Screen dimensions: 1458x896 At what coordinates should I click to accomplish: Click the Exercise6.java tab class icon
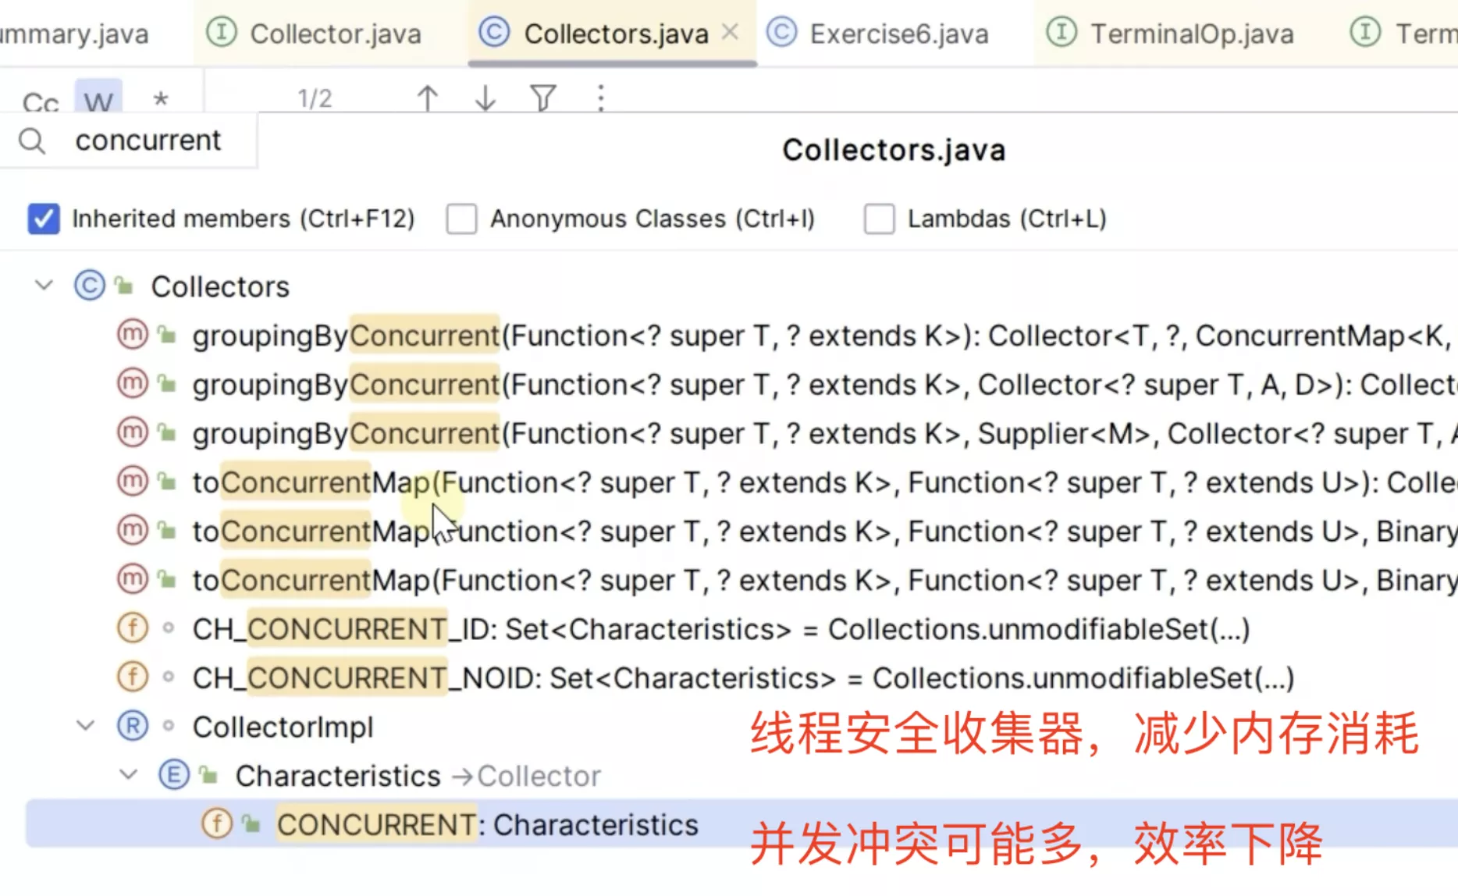(781, 32)
